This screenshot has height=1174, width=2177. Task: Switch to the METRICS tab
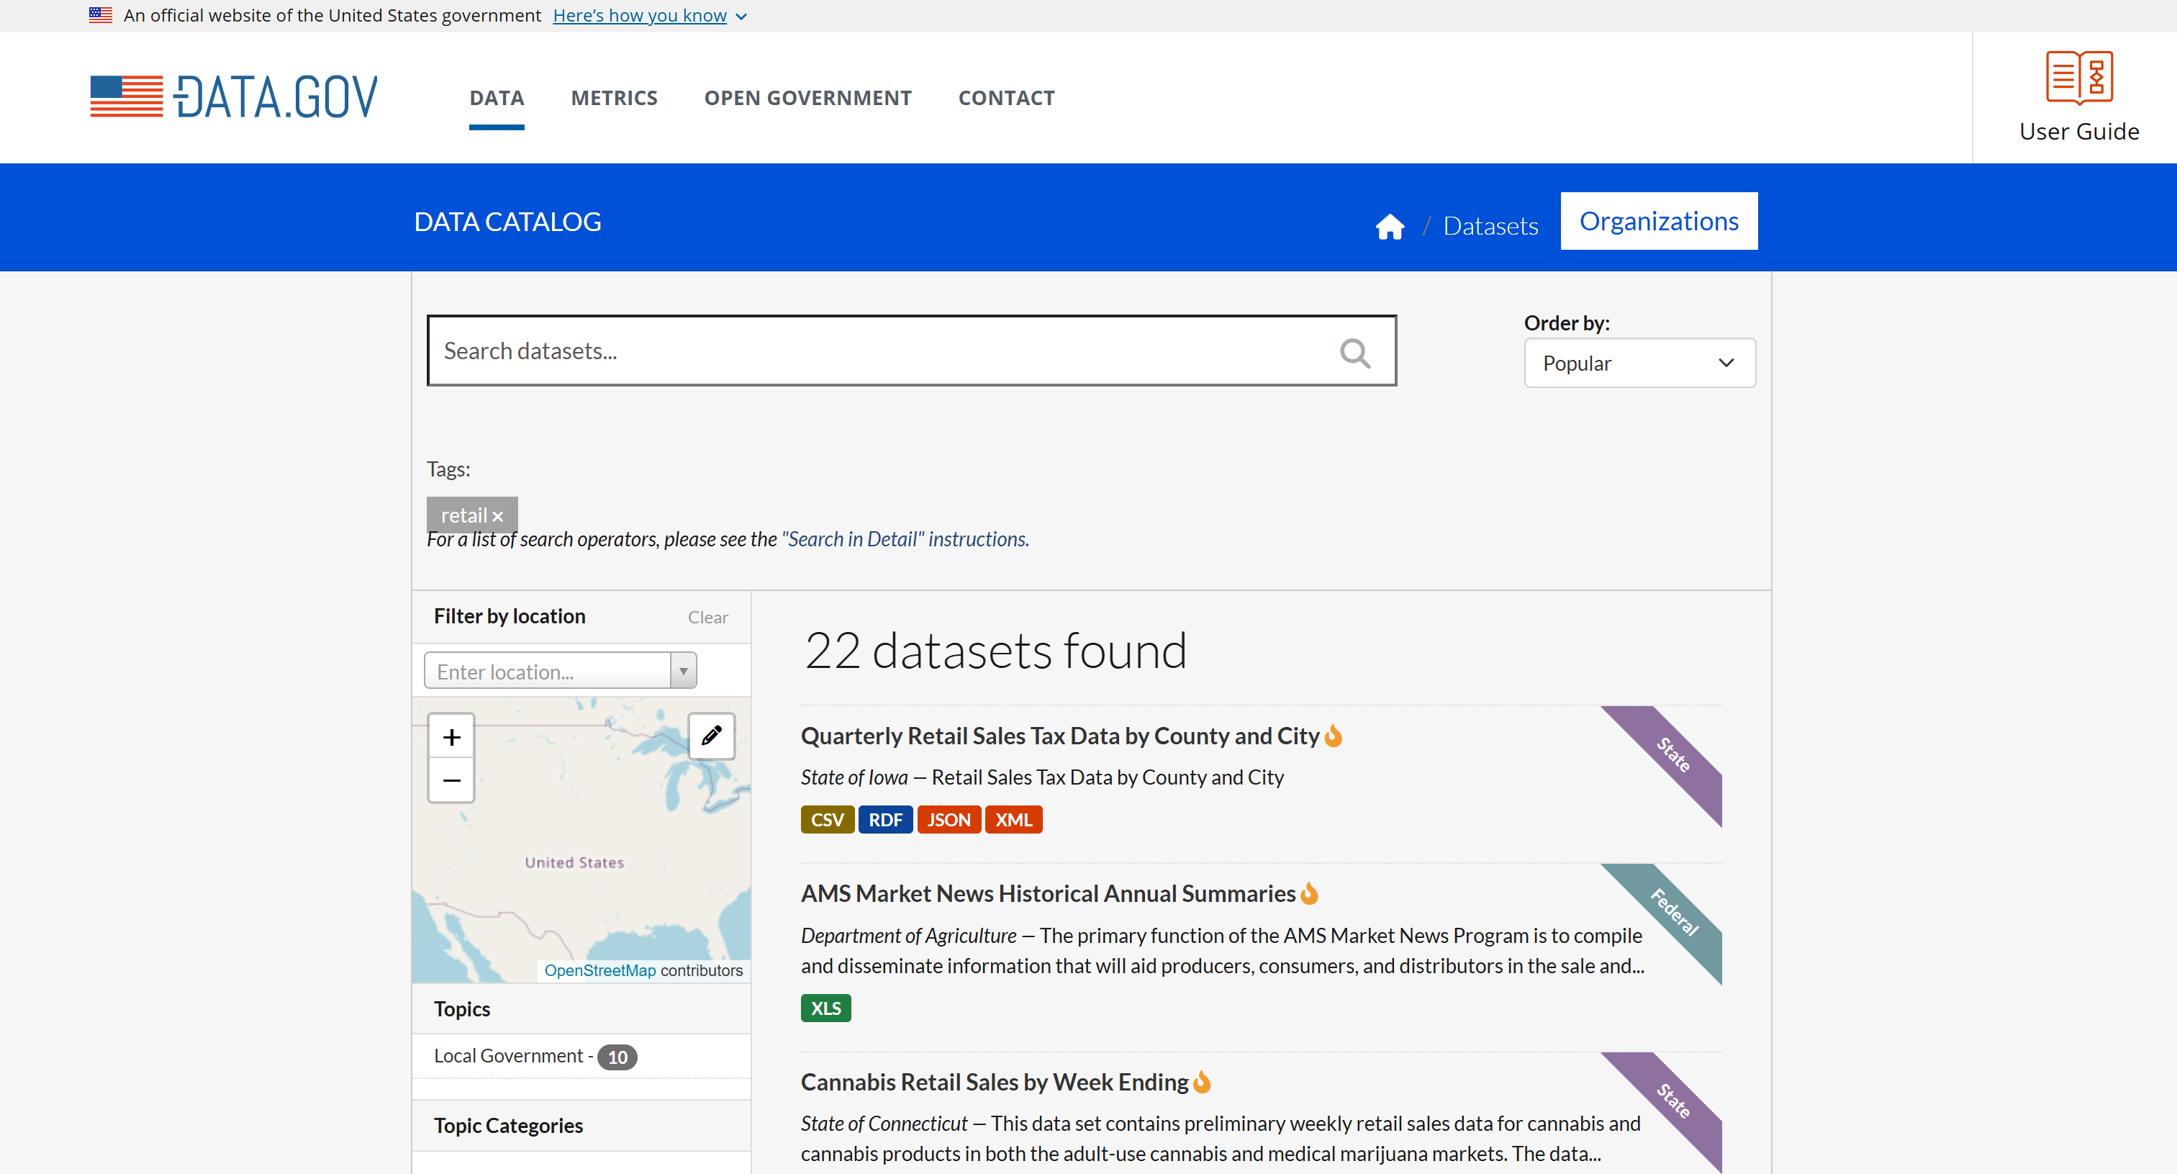615,97
